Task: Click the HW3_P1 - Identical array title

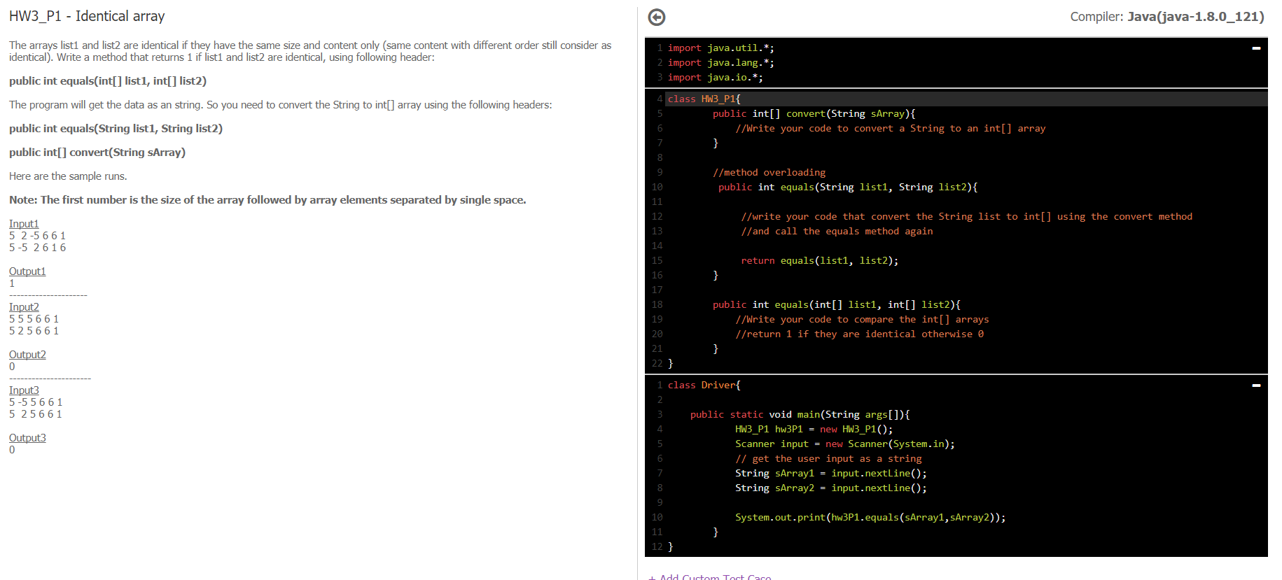Action: click(x=87, y=16)
